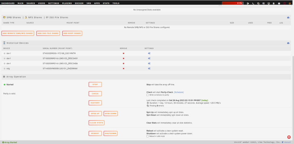Go to the MAIN tab
The height and width of the screenshot is (144, 294).
(21, 3)
